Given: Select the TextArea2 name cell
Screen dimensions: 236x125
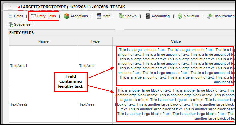Looking at the screenshot, I should point(43,104).
